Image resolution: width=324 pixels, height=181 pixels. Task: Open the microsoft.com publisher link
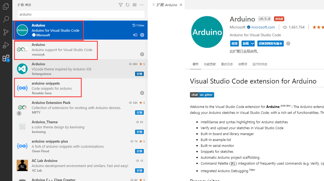tap(263, 27)
